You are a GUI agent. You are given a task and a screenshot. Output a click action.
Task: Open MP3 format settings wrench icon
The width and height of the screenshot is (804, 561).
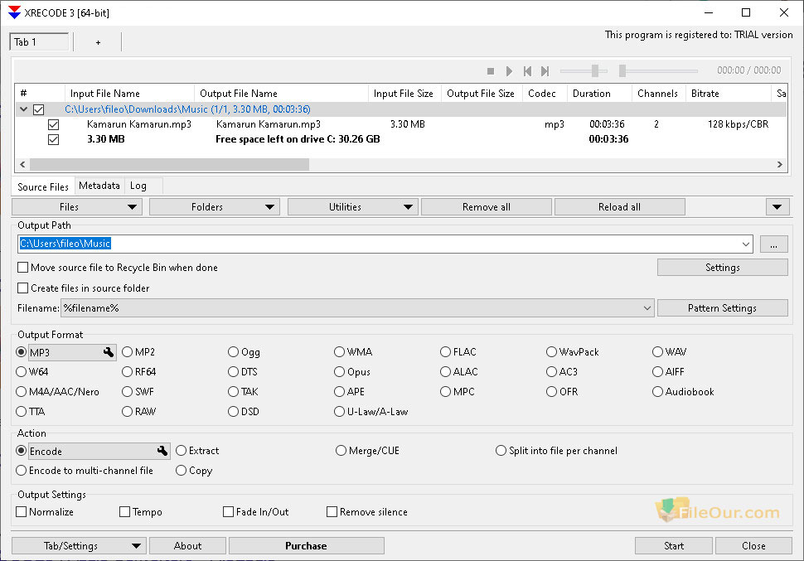click(109, 352)
